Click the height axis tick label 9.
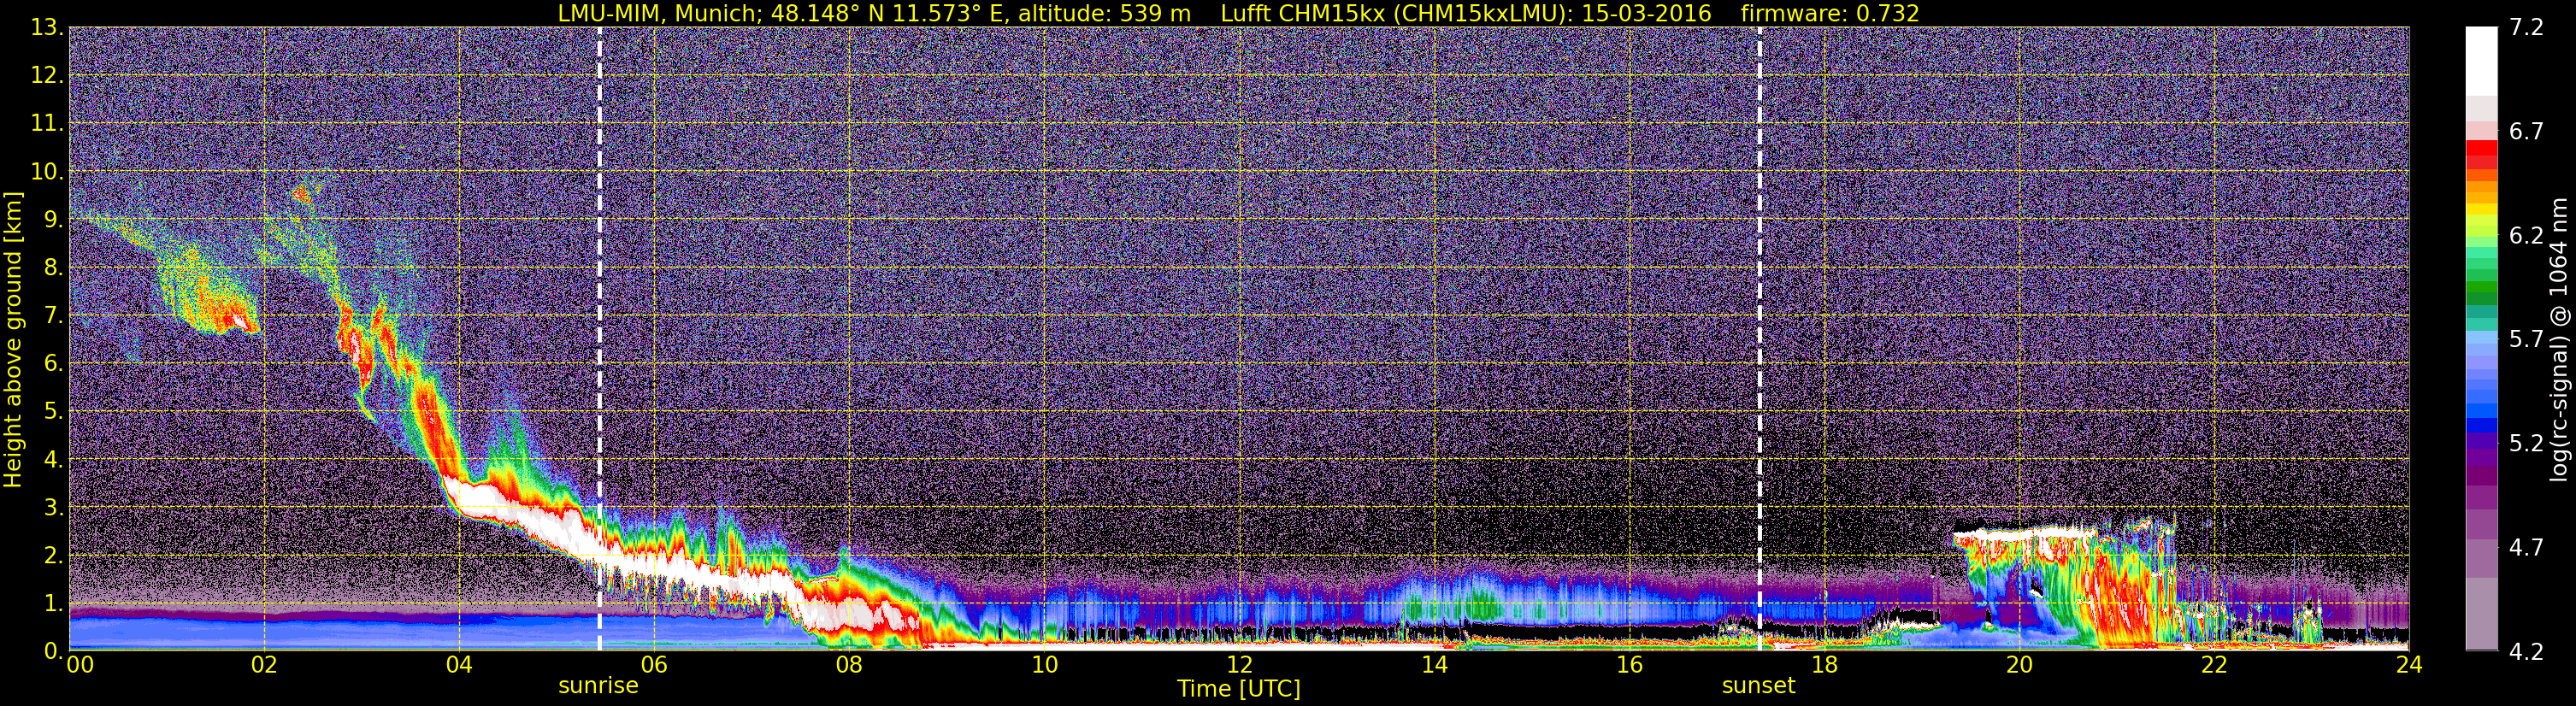 (x=54, y=219)
